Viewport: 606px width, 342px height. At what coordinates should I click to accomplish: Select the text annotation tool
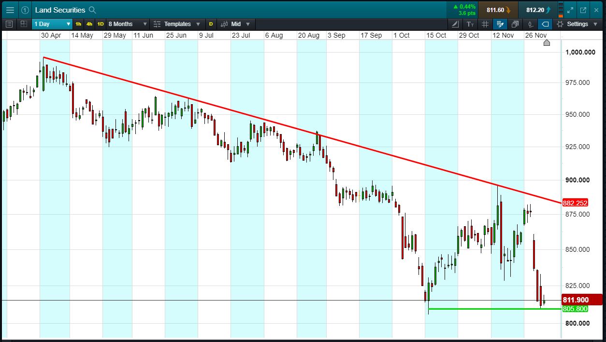(x=470, y=24)
